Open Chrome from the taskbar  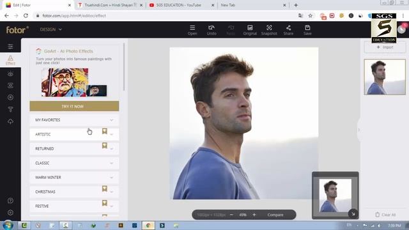pos(148,226)
